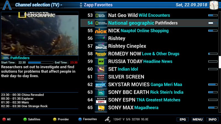Click the China Revealed upcoming event
The image size is (221, 124).
click(x=23, y=95)
